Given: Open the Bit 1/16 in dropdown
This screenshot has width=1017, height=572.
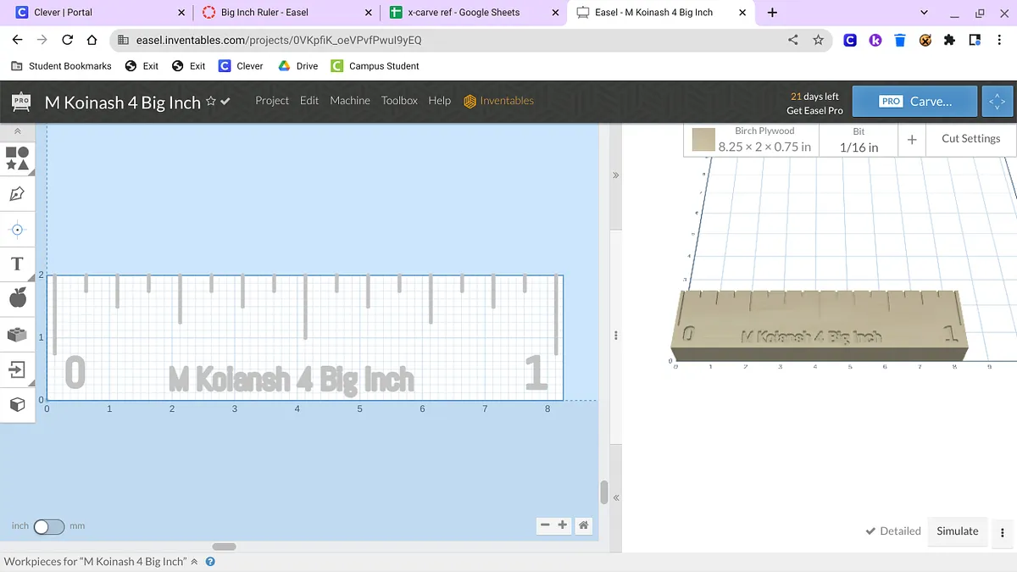Looking at the screenshot, I should (859, 140).
